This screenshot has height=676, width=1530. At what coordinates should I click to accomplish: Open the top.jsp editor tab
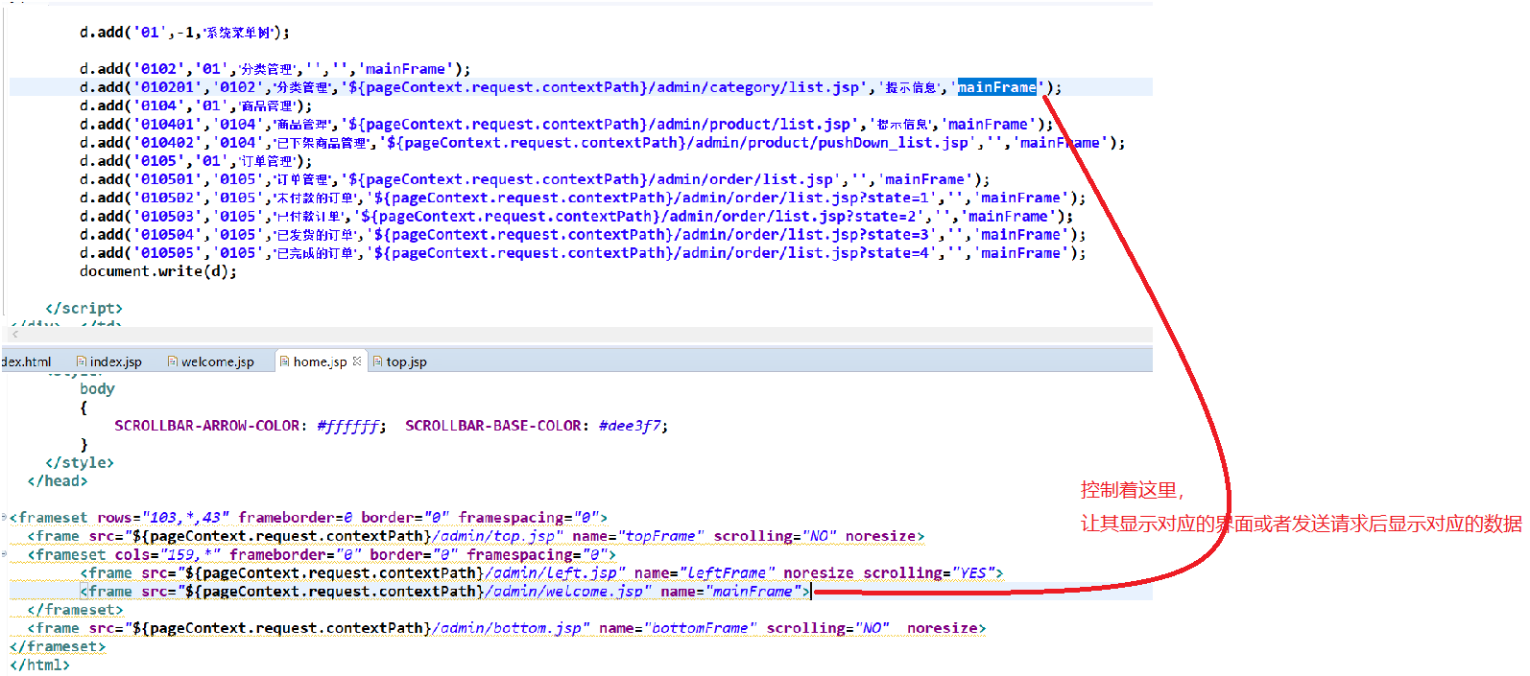tap(399, 361)
